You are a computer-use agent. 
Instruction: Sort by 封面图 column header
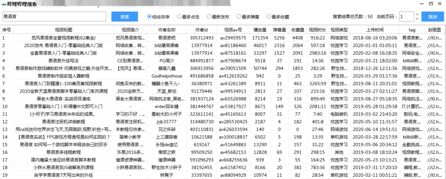pyautogui.click(x=434, y=30)
